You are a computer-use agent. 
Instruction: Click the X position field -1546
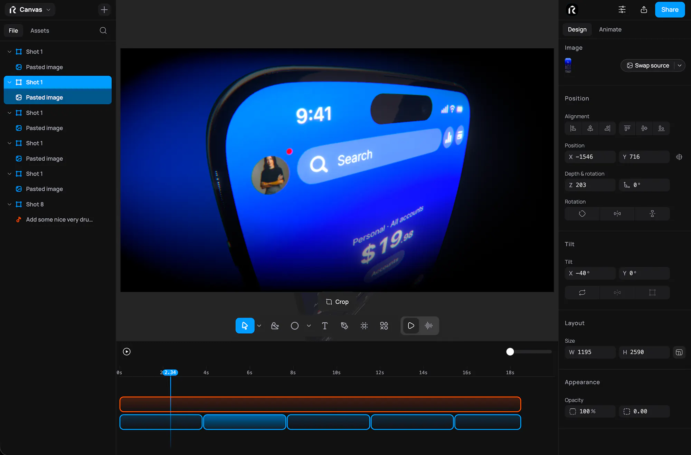(590, 157)
